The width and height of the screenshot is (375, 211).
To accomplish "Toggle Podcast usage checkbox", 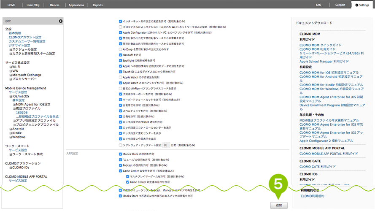I will [x=120, y=165].
